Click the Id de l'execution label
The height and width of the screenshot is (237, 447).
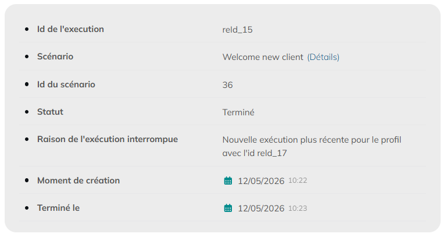[70, 29]
